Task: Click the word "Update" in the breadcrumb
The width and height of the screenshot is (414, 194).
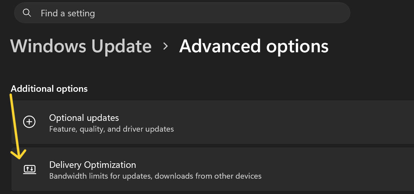Action: tap(123, 46)
